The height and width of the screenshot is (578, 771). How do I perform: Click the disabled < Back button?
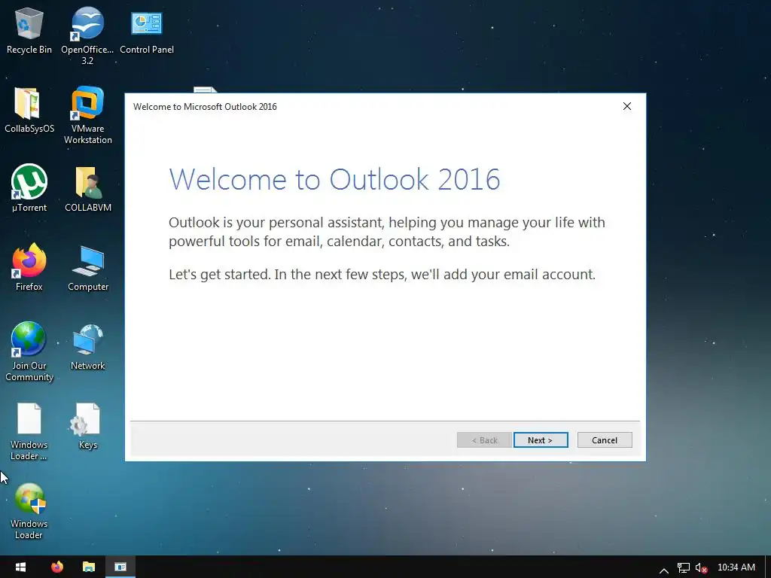(x=484, y=440)
